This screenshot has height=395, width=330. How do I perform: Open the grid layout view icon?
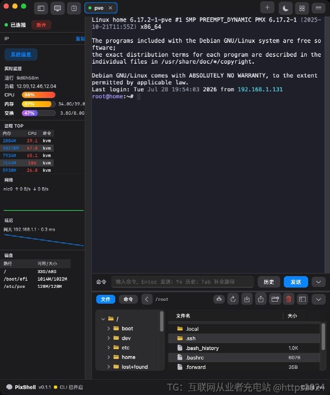[302, 8]
